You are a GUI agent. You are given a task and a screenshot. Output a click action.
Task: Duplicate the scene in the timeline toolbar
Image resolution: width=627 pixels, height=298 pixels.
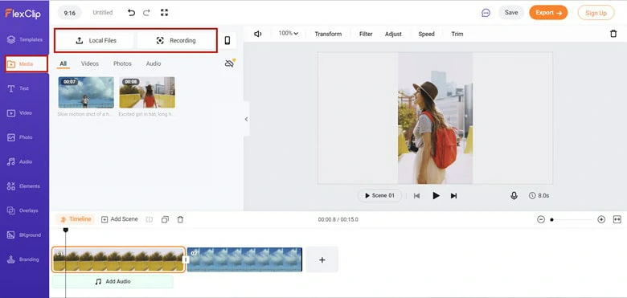click(x=165, y=219)
